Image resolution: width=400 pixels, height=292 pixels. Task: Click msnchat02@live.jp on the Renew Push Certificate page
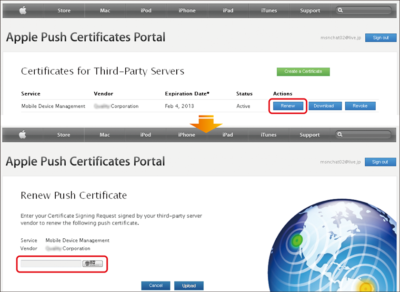[340, 162]
